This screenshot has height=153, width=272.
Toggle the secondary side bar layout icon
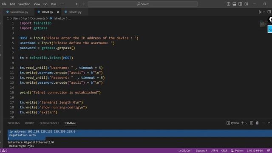click(240, 4)
